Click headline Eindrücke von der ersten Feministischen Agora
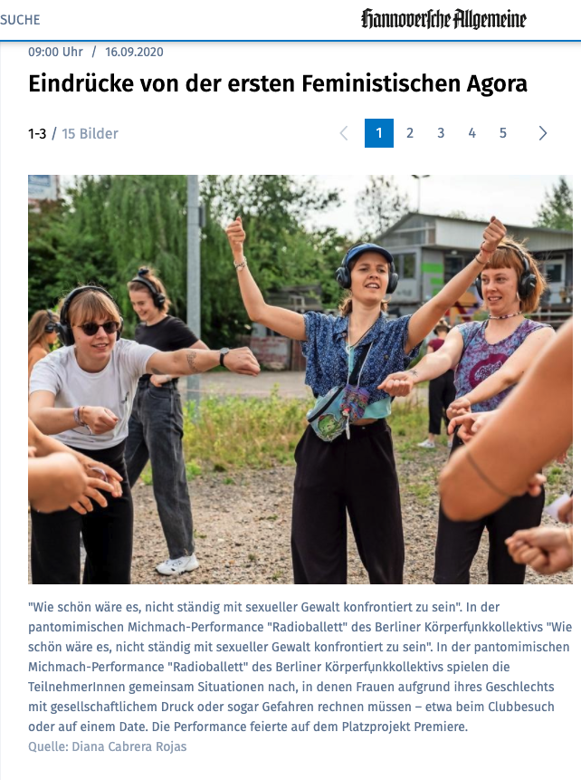The width and height of the screenshot is (581, 780). (277, 83)
